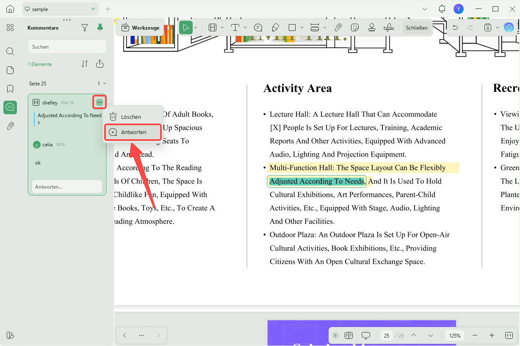Click the comment note tool
520x346 pixels.
[258, 28]
